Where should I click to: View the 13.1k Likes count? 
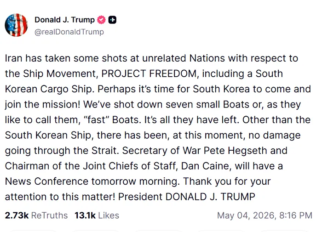85,215
